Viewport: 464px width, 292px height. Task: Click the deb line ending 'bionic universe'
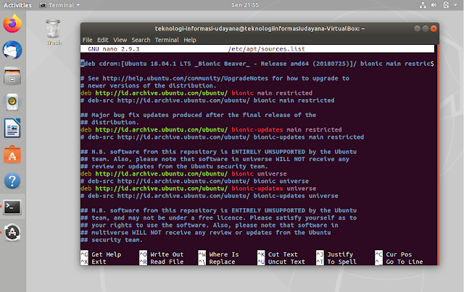click(183, 173)
